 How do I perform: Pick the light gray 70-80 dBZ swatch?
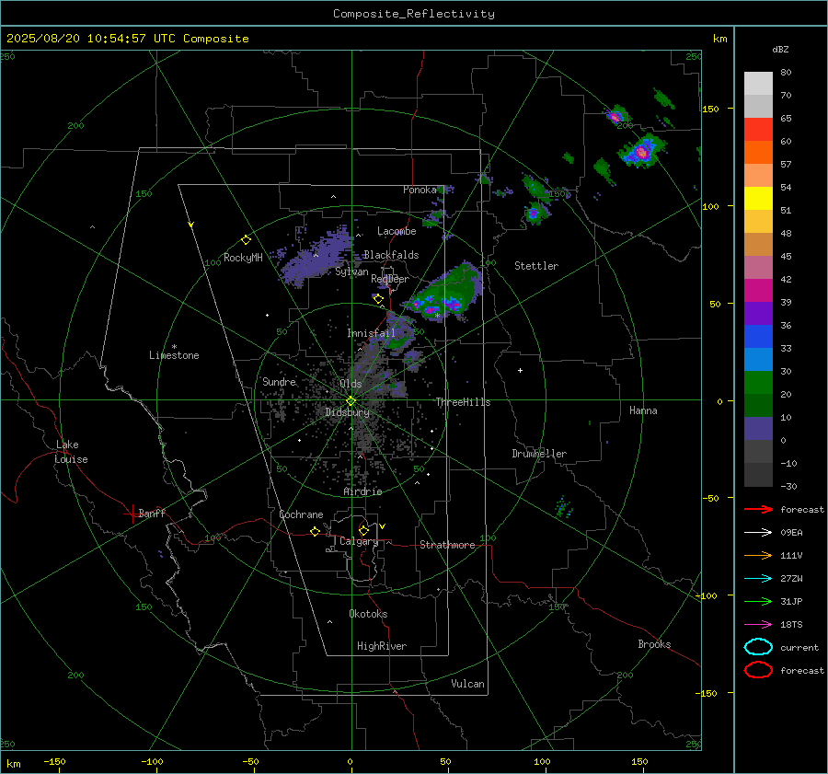point(758,84)
